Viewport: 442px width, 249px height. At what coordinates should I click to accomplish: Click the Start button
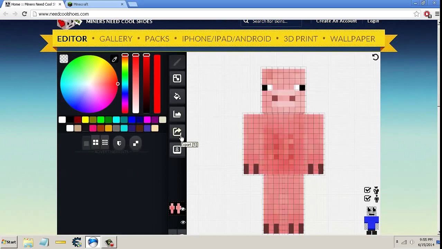click(x=9, y=242)
